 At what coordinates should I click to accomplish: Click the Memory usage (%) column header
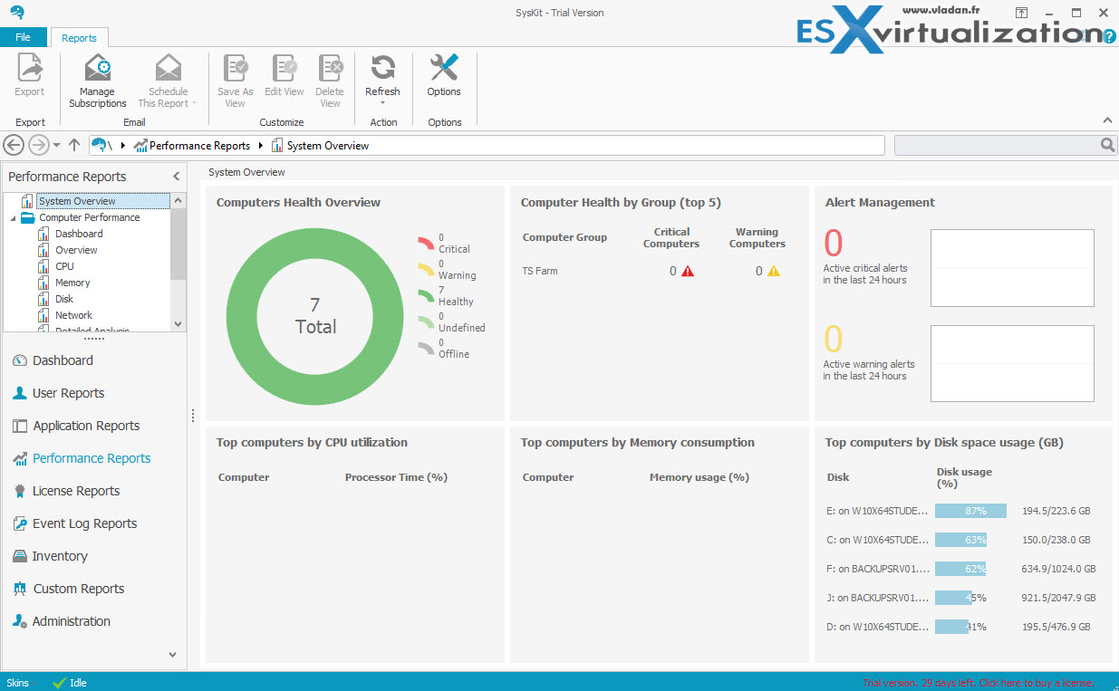(x=699, y=477)
